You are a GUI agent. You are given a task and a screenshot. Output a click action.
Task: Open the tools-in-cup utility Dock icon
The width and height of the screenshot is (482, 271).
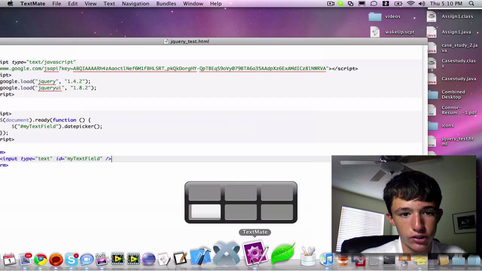pos(308,257)
